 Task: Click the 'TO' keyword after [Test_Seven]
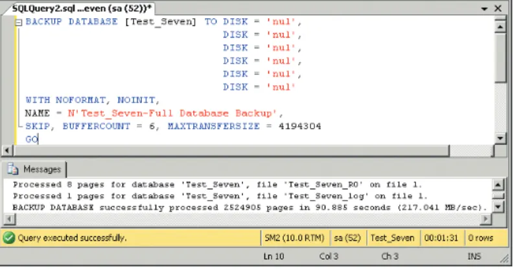click(x=211, y=21)
